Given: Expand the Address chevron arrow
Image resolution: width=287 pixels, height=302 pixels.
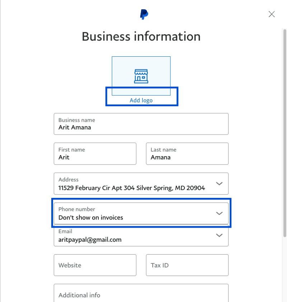Looking at the screenshot, I should point(219,183).
